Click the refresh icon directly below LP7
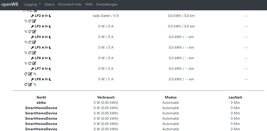The height and width of the screenshot is (131, 267). [x=26, y=74]
